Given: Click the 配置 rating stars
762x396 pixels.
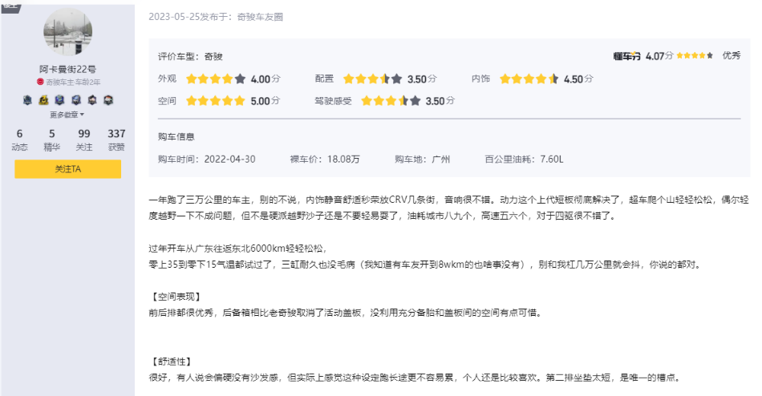Looking at the screenshot, I should 372,79.
